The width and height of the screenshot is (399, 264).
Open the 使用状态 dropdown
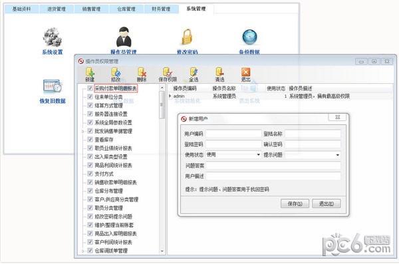pyautogui.click(x=259, y=154)
